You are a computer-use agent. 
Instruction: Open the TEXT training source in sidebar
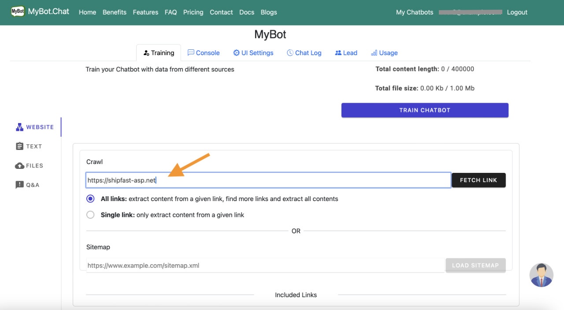(x=19, y=146)
